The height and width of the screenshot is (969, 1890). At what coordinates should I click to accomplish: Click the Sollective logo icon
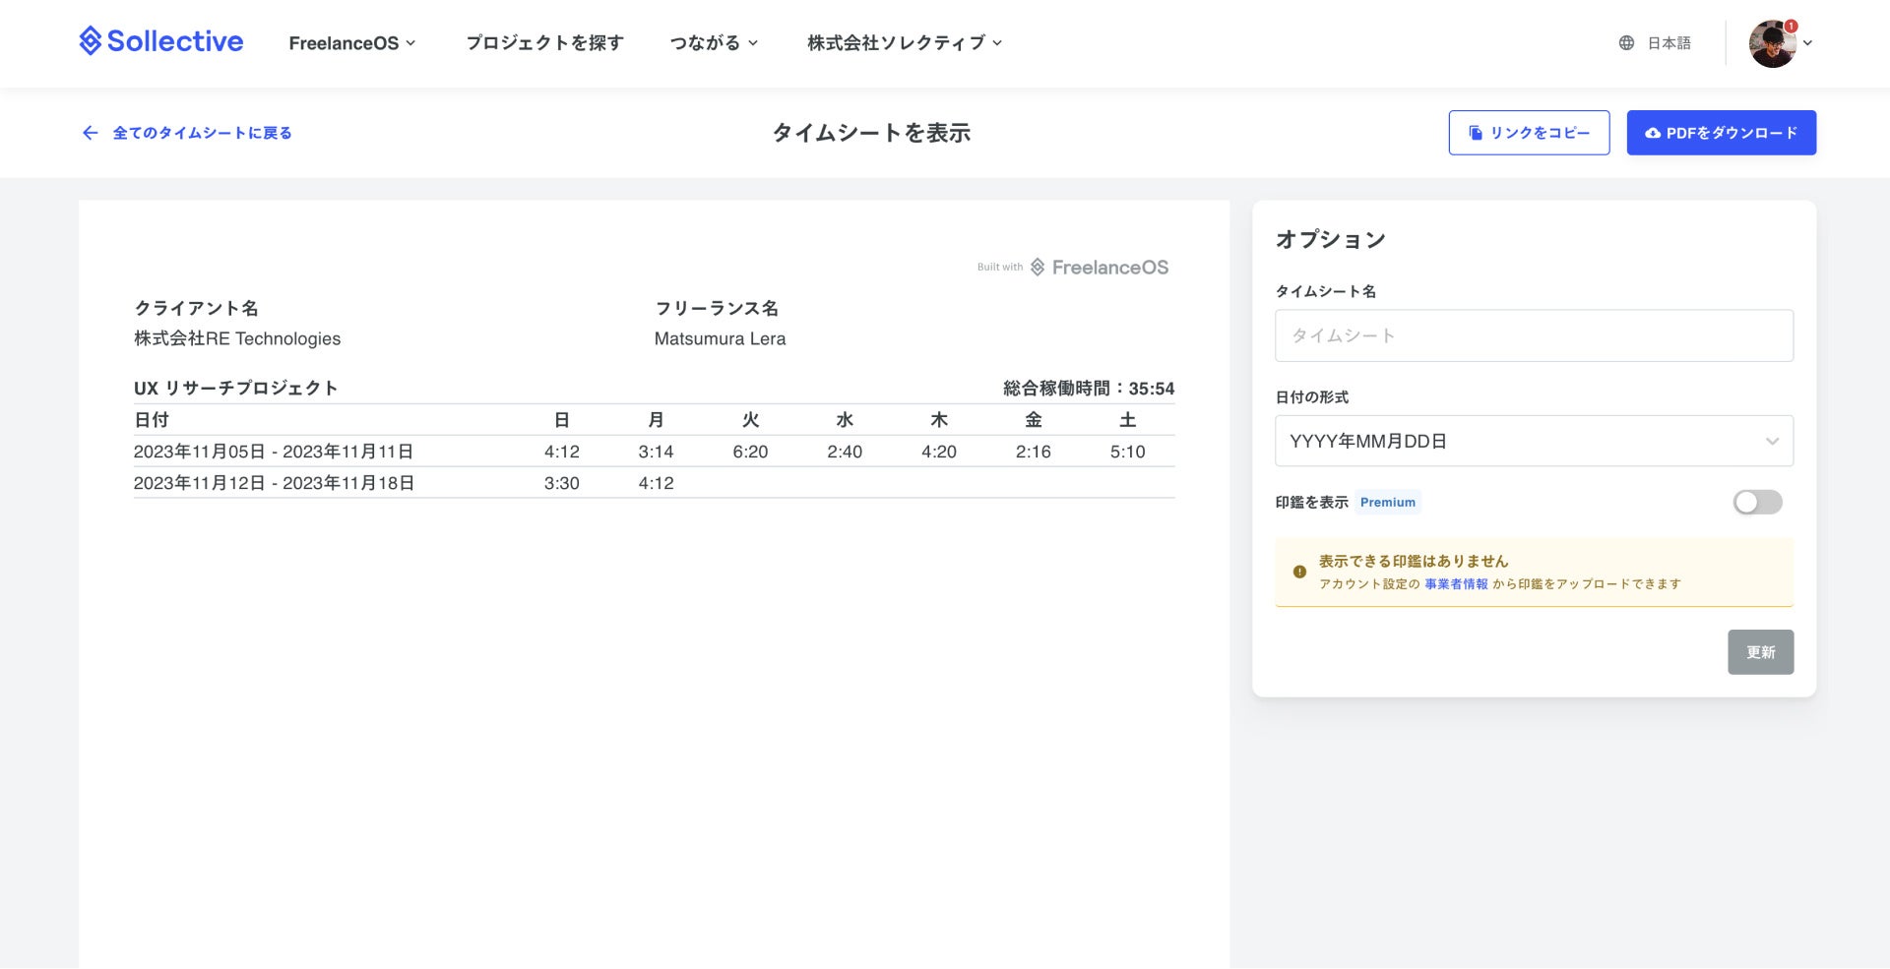(x=91, y=41)
